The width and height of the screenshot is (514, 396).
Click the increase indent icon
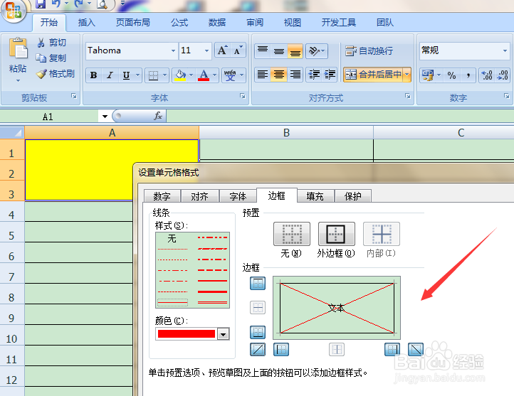click(x=330, y=75)
